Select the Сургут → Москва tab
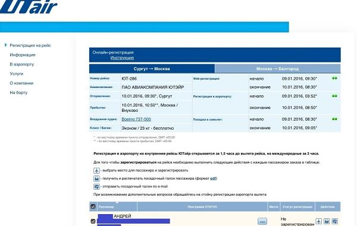357x226 pixels. click(152, 69)
